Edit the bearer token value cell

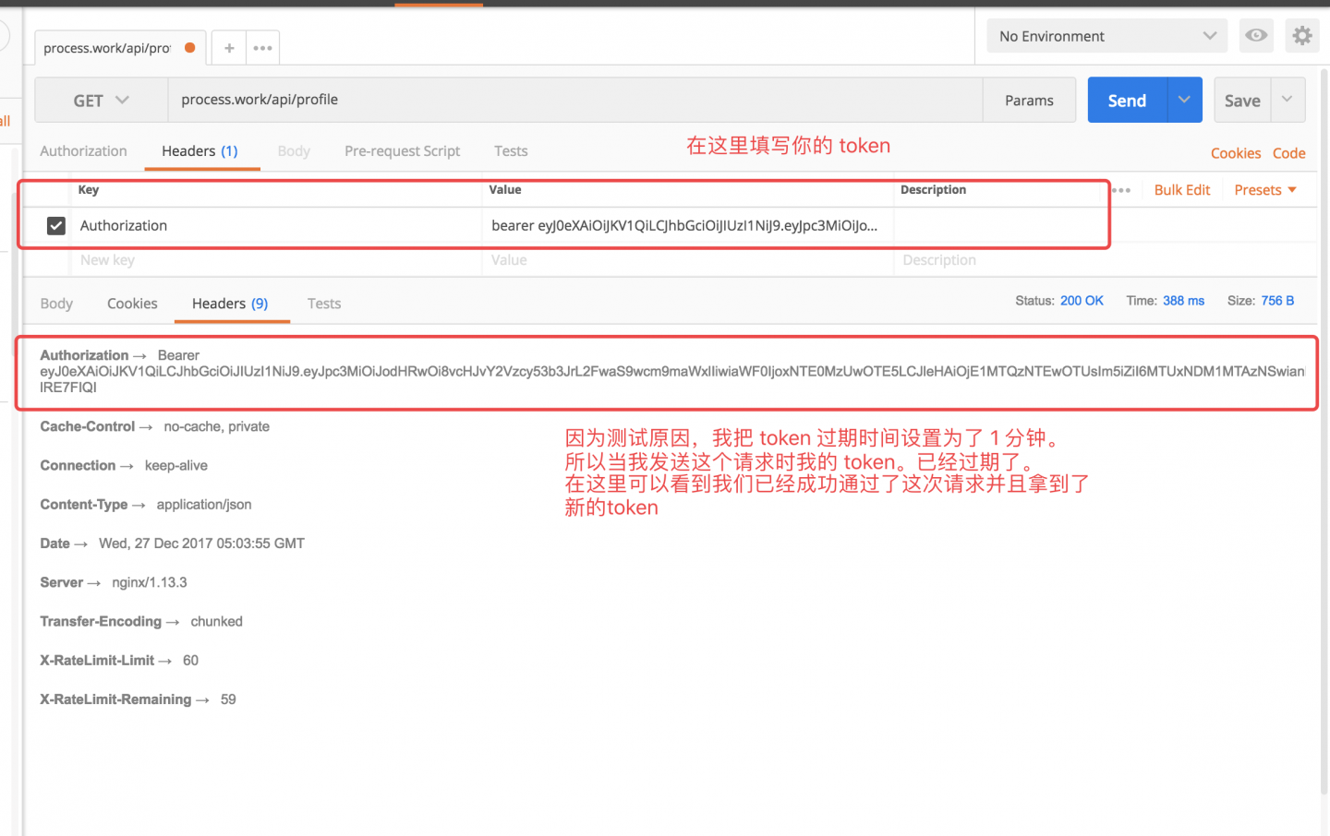687,225
